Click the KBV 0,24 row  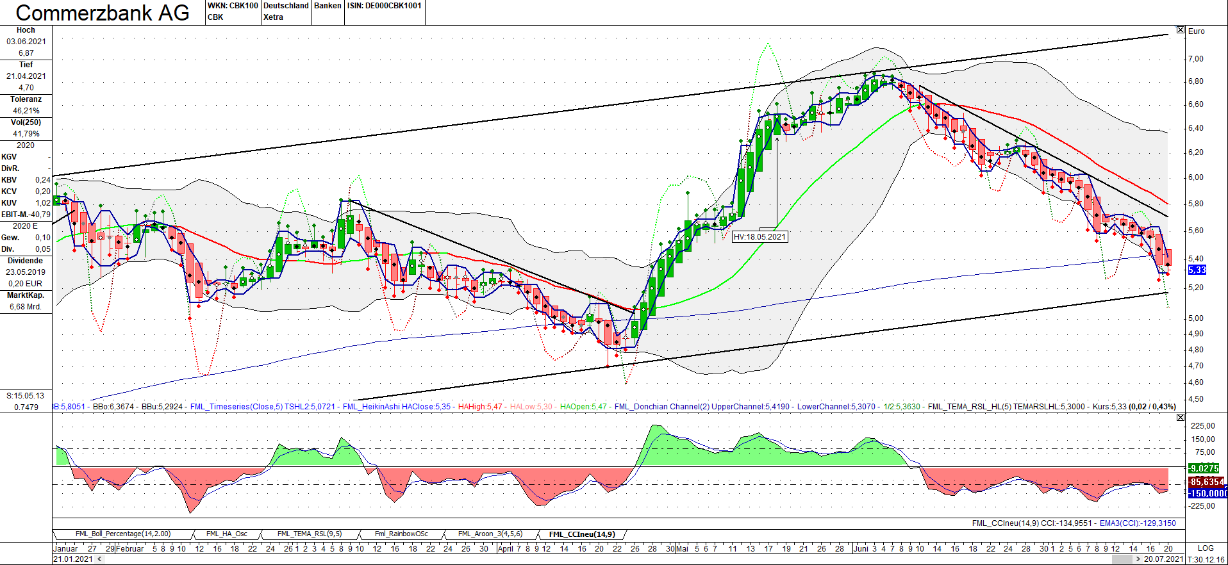[26, 180]
